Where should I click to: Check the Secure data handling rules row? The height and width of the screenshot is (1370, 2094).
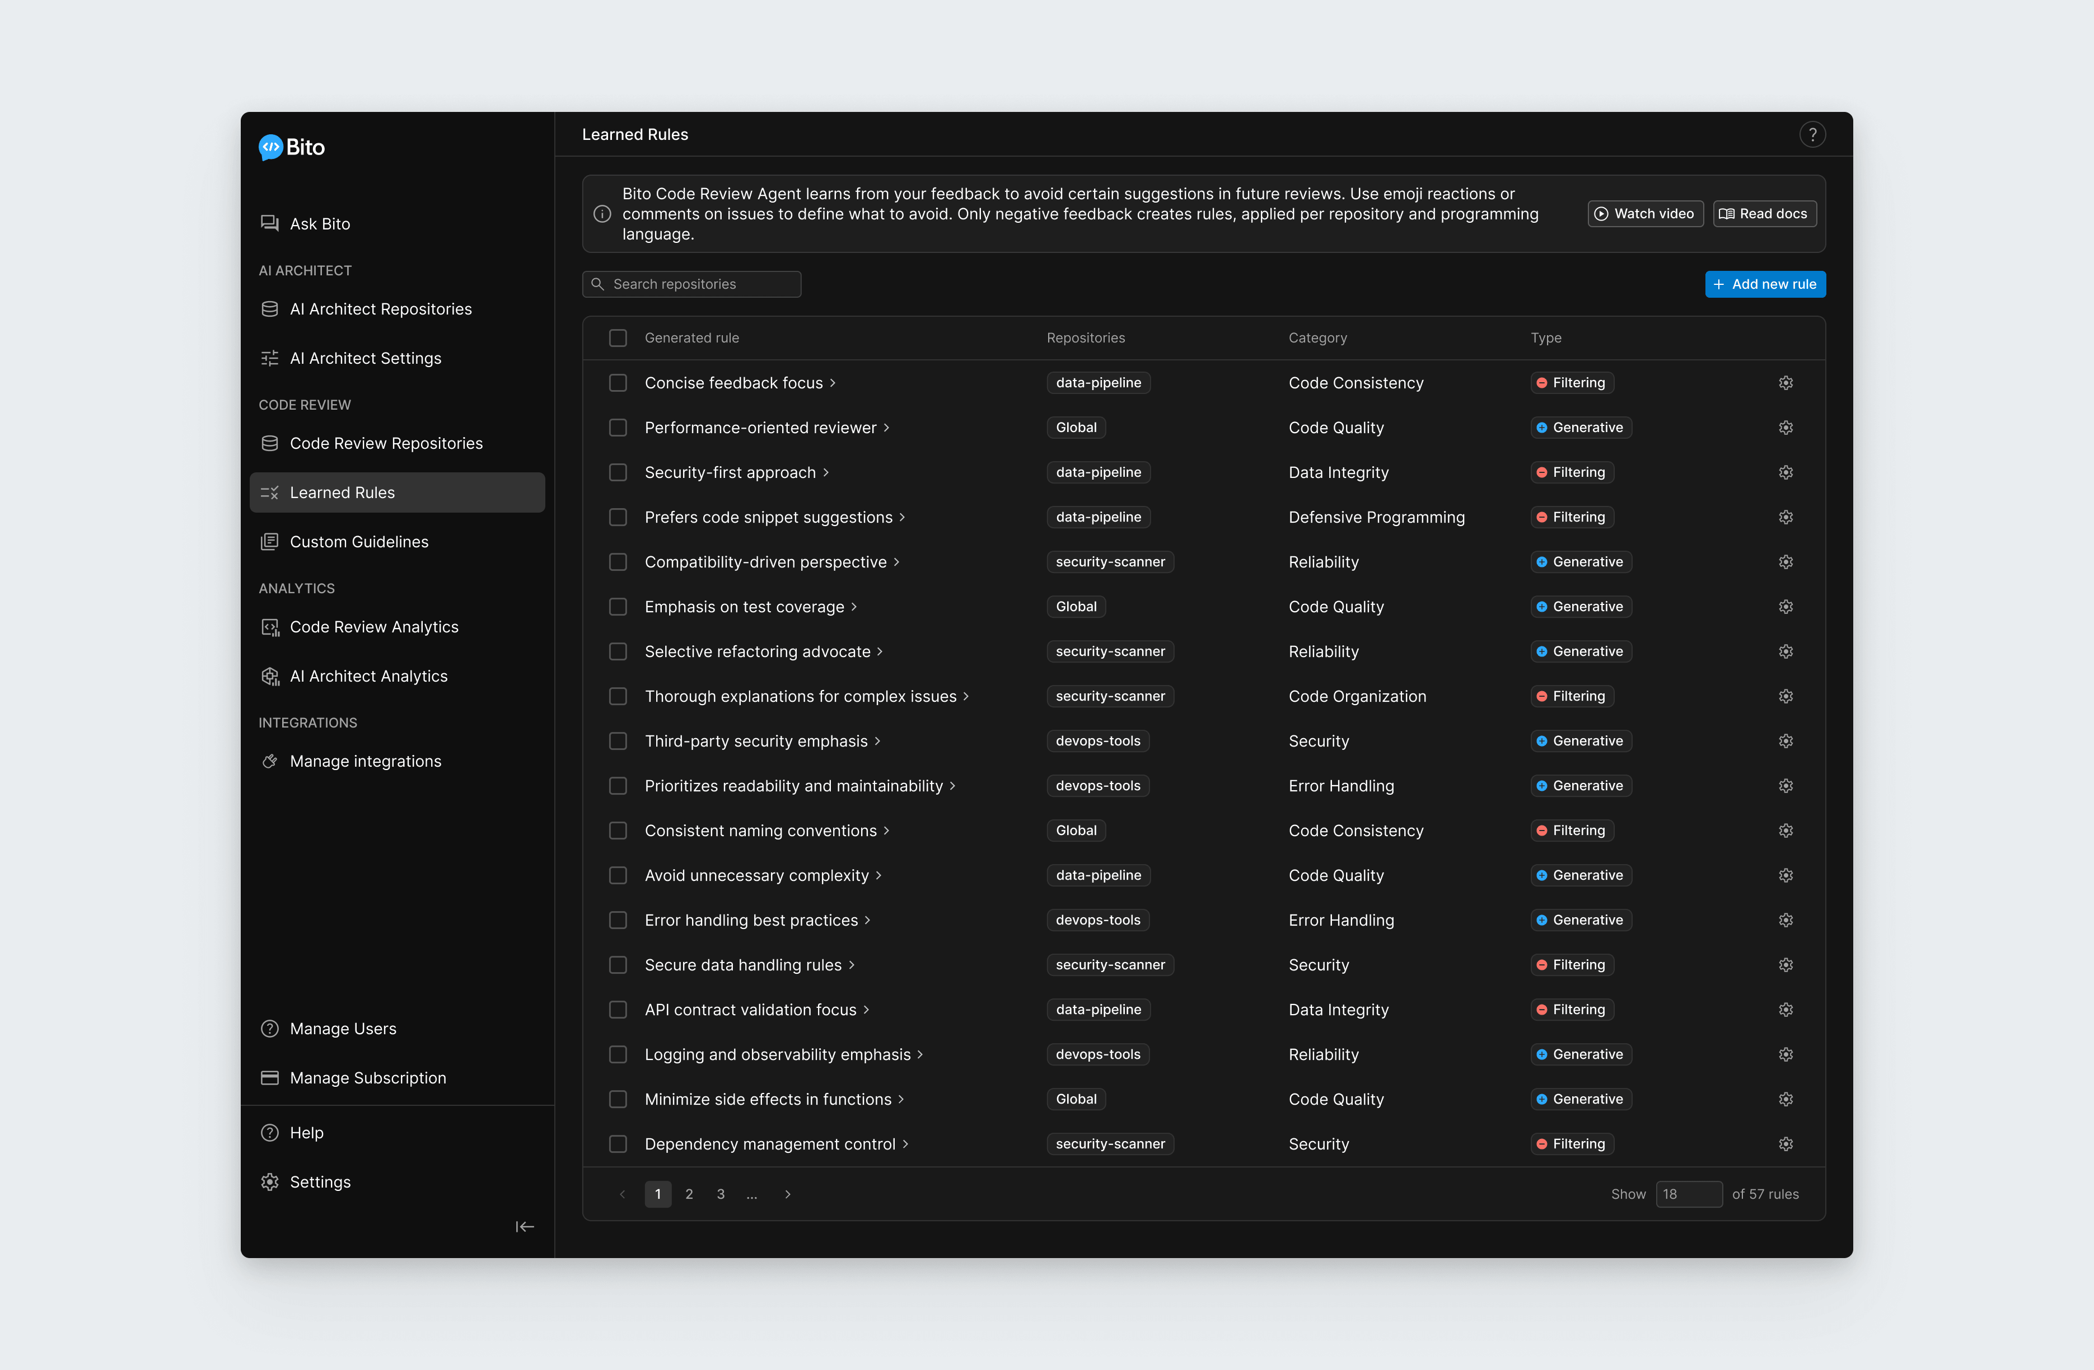(x=618, y=965)
